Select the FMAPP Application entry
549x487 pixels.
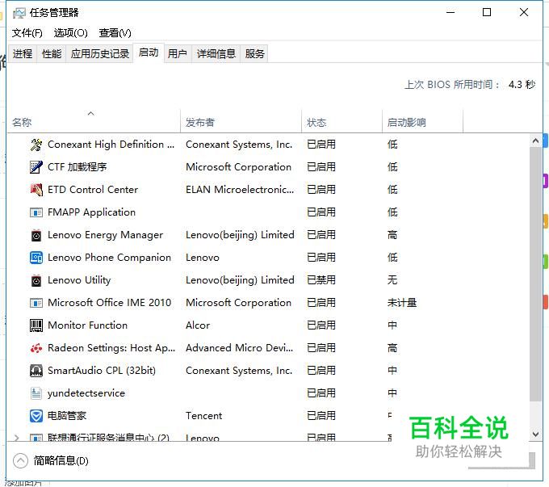tap(91, 212)
